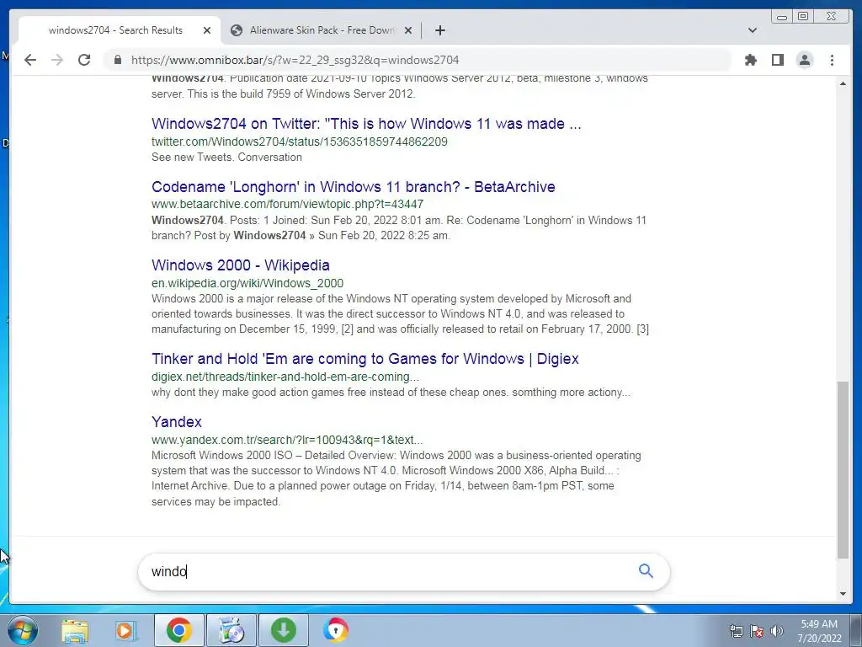This screenshot has width=862, height=647.
Task: Open the Chrome three-dot menu
Action: (x=832, y=60)
